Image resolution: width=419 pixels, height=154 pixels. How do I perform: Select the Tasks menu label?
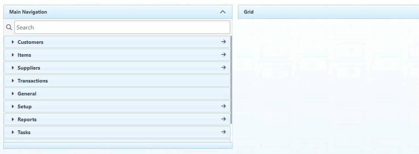click(x=24, y=132)
